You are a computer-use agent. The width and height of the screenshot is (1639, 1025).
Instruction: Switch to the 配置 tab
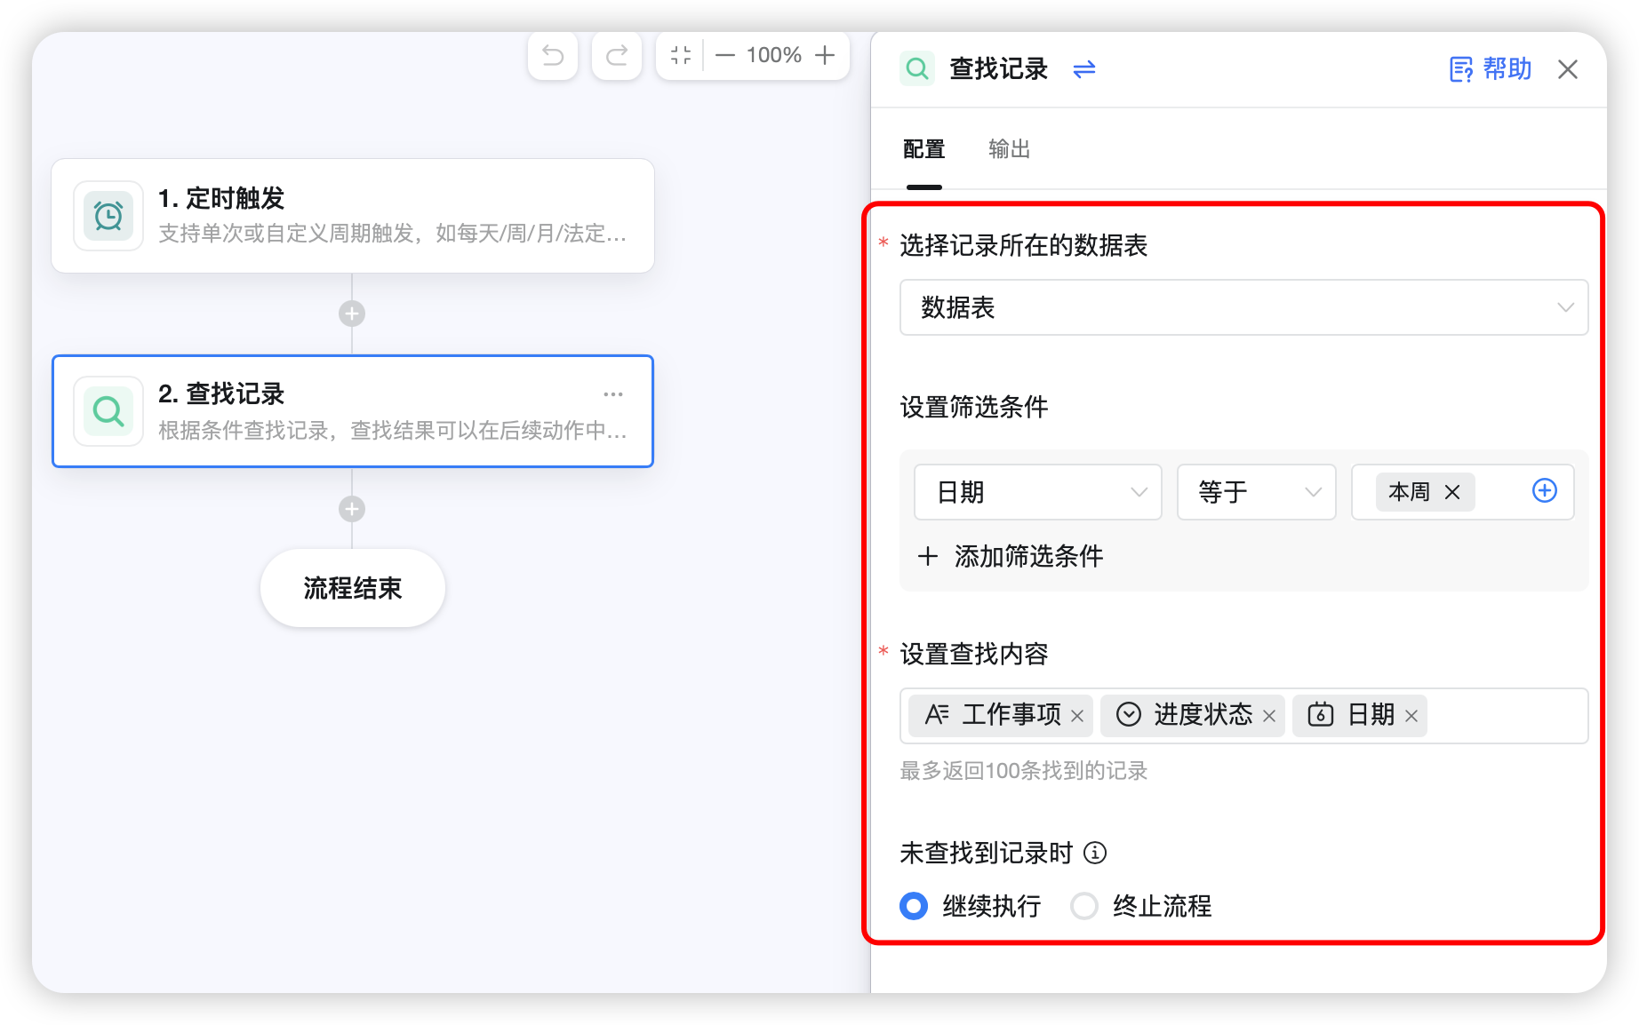tap(924, 149)
